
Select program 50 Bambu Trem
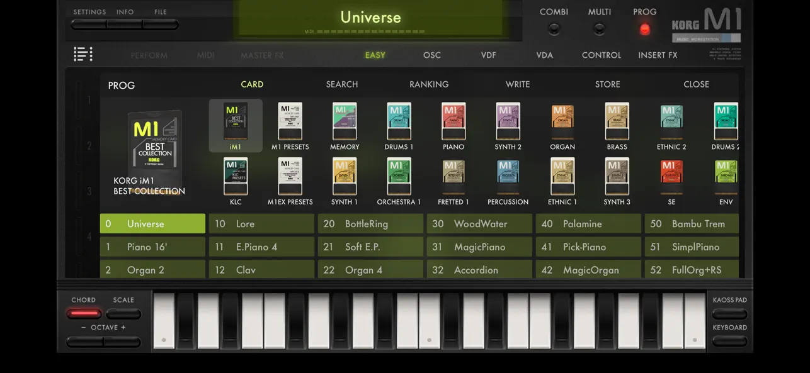[692, 224]
